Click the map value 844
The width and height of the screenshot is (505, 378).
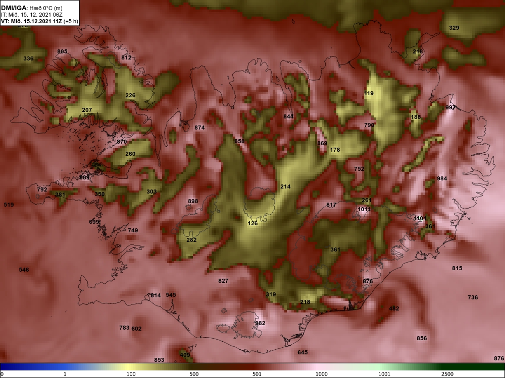[x=288, y=116]
